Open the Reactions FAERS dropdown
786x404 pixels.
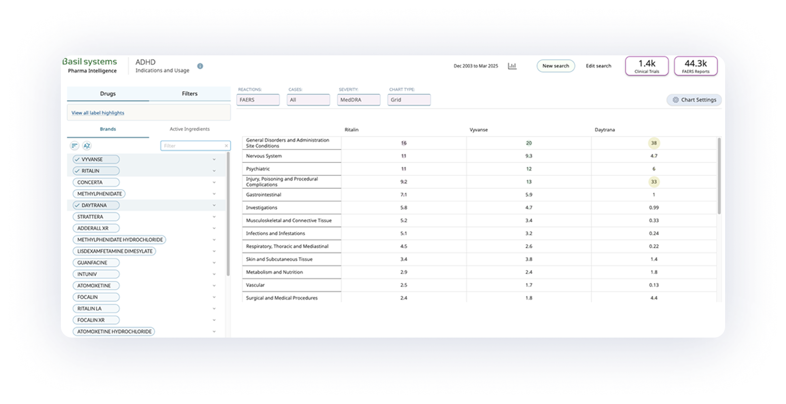(258, 100)
